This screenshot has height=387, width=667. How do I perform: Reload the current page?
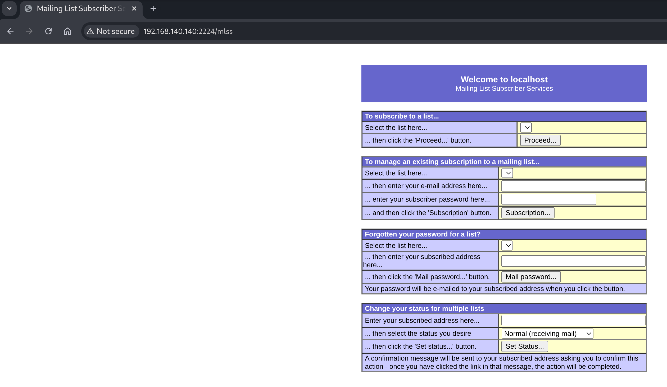point(48,31)
